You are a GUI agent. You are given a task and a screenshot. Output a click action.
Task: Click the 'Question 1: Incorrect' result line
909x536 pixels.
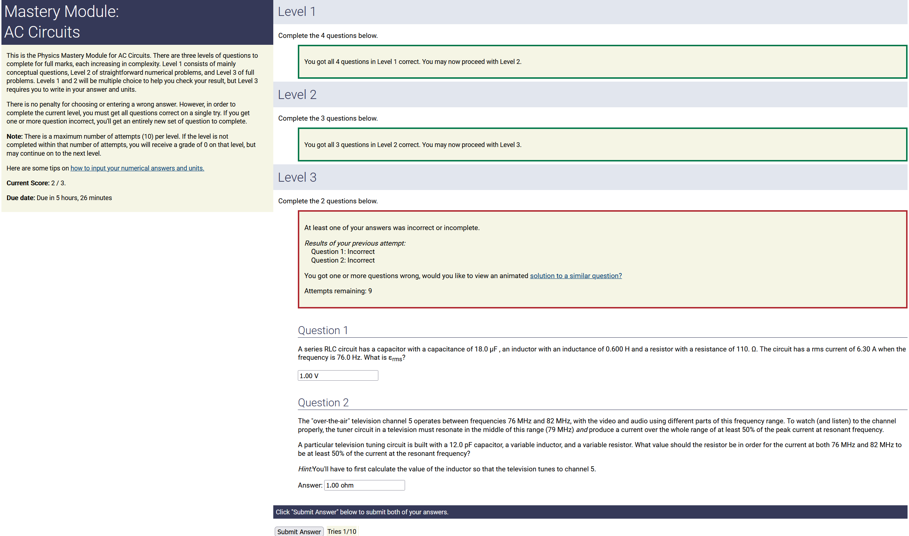[343, 252]
